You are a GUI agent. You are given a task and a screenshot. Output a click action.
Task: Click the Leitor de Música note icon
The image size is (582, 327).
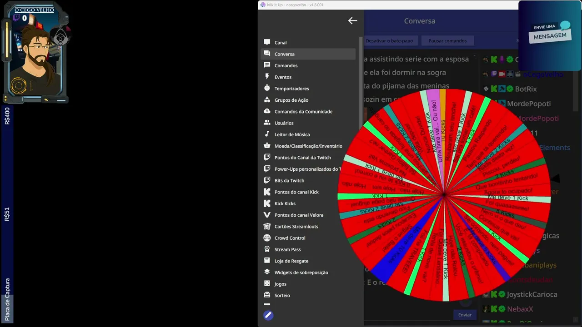coord(267,134)
